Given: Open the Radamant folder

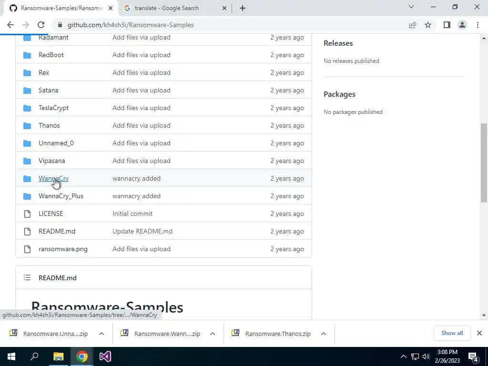Looking at the screenshot, I should click(x=53, y=37).
